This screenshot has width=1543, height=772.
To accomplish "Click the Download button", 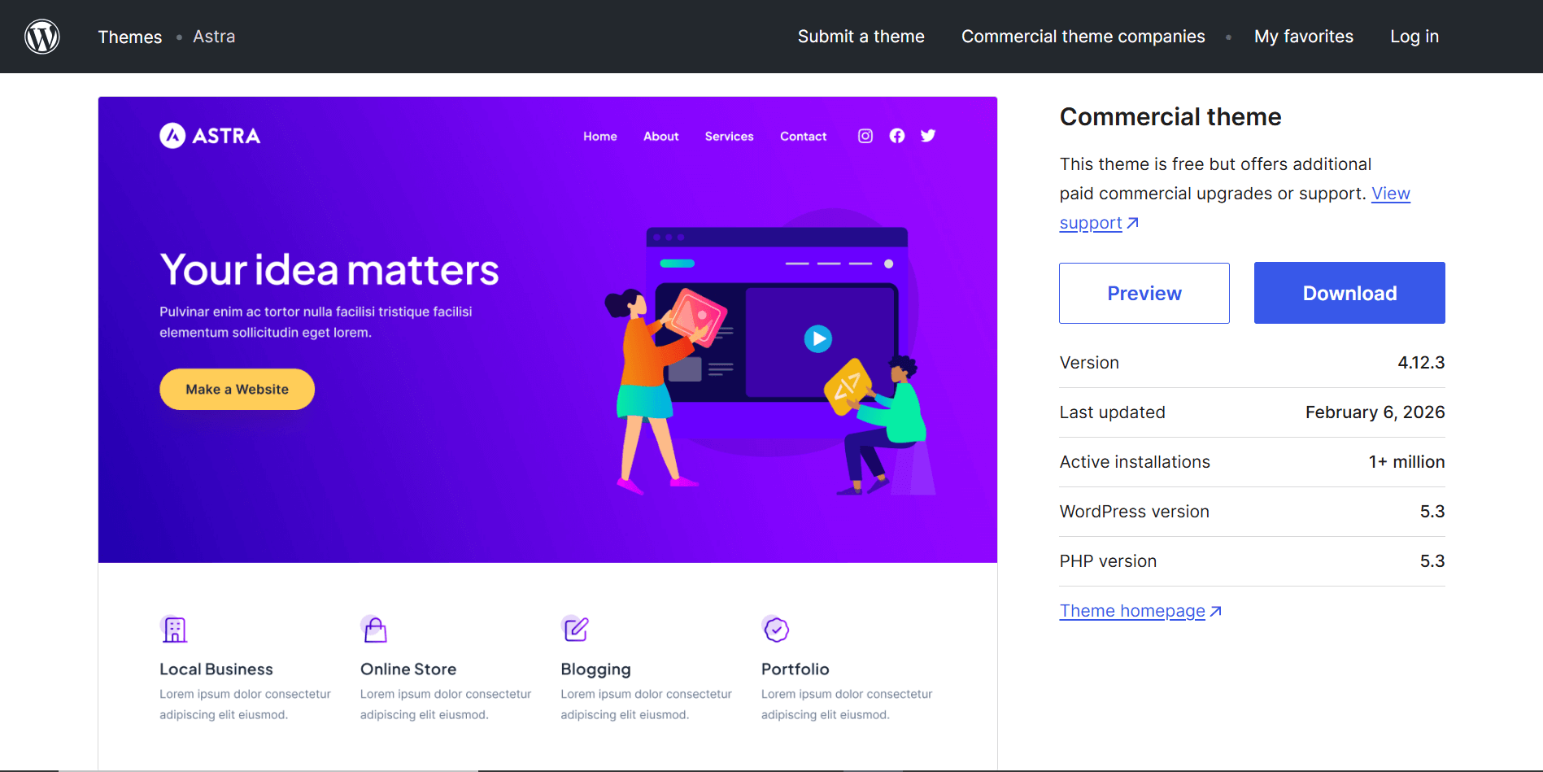I will coord(1349,293).
